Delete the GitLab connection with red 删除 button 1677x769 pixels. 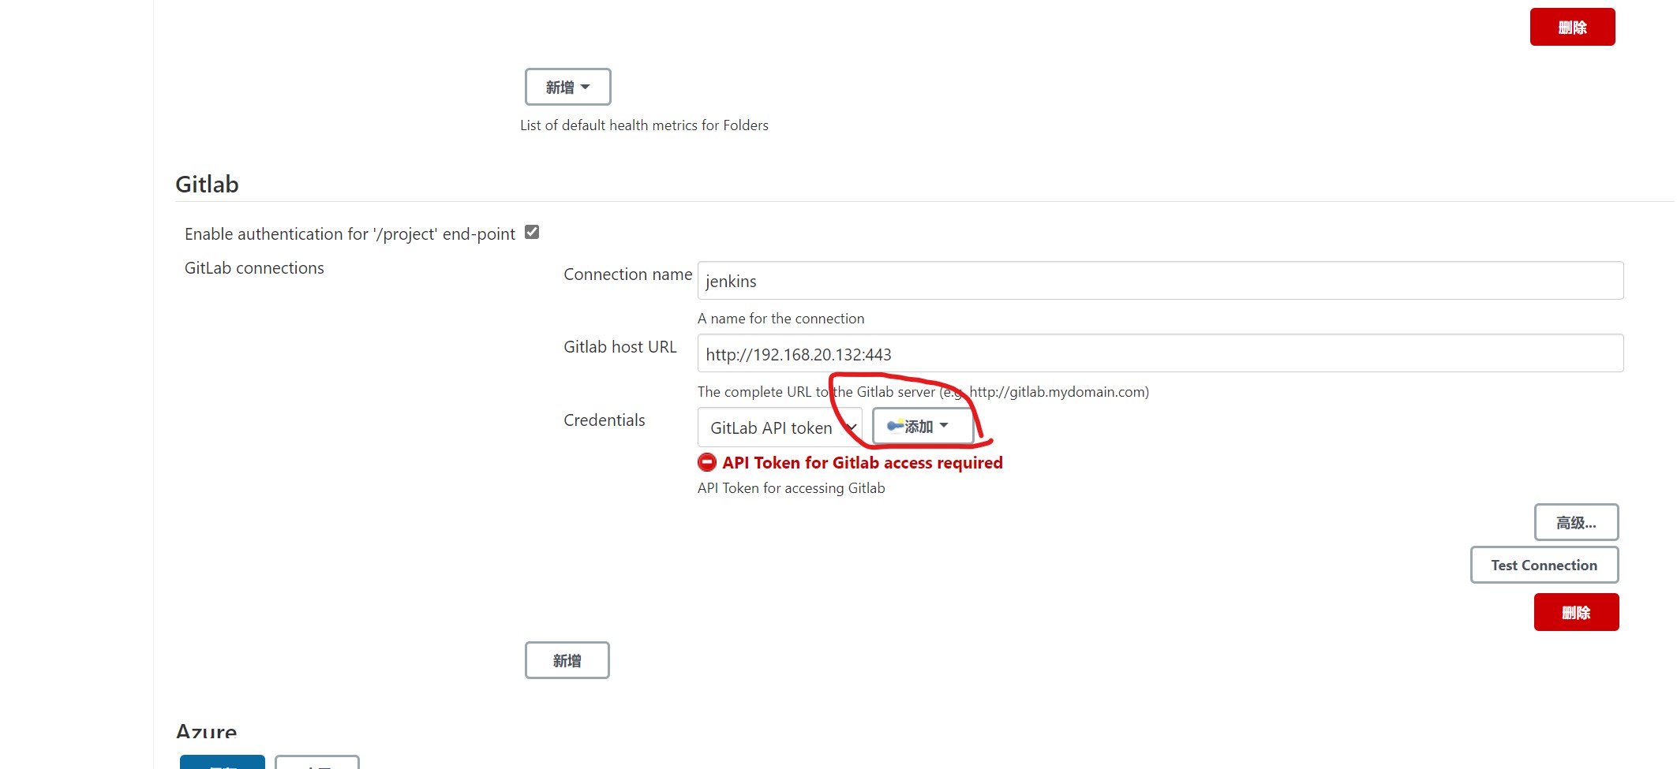click(1575, 613)
